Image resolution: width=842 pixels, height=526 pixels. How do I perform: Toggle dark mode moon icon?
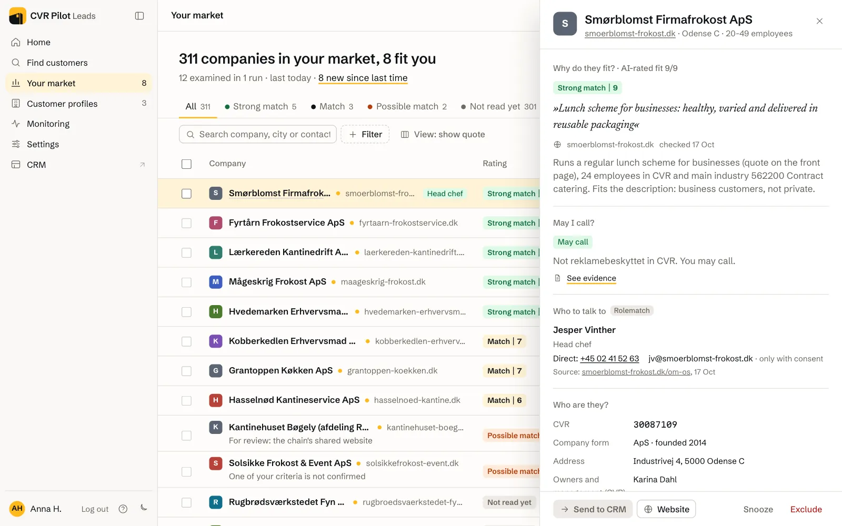pyautogui.click(x=144, y=508)
